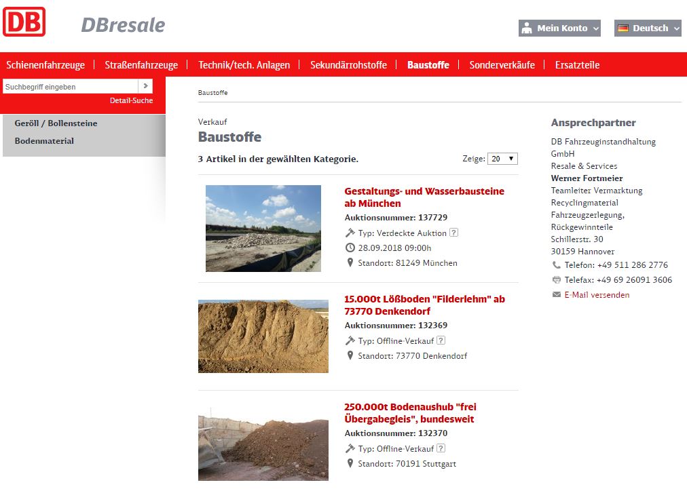687x489 pixels.
Task: Click location pin icon for München
Action: click(350, 262)
